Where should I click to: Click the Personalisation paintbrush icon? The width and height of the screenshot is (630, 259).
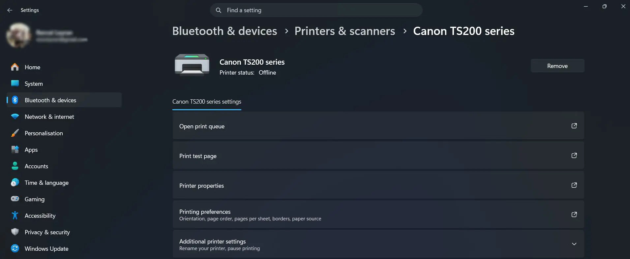tap(15, 133)
